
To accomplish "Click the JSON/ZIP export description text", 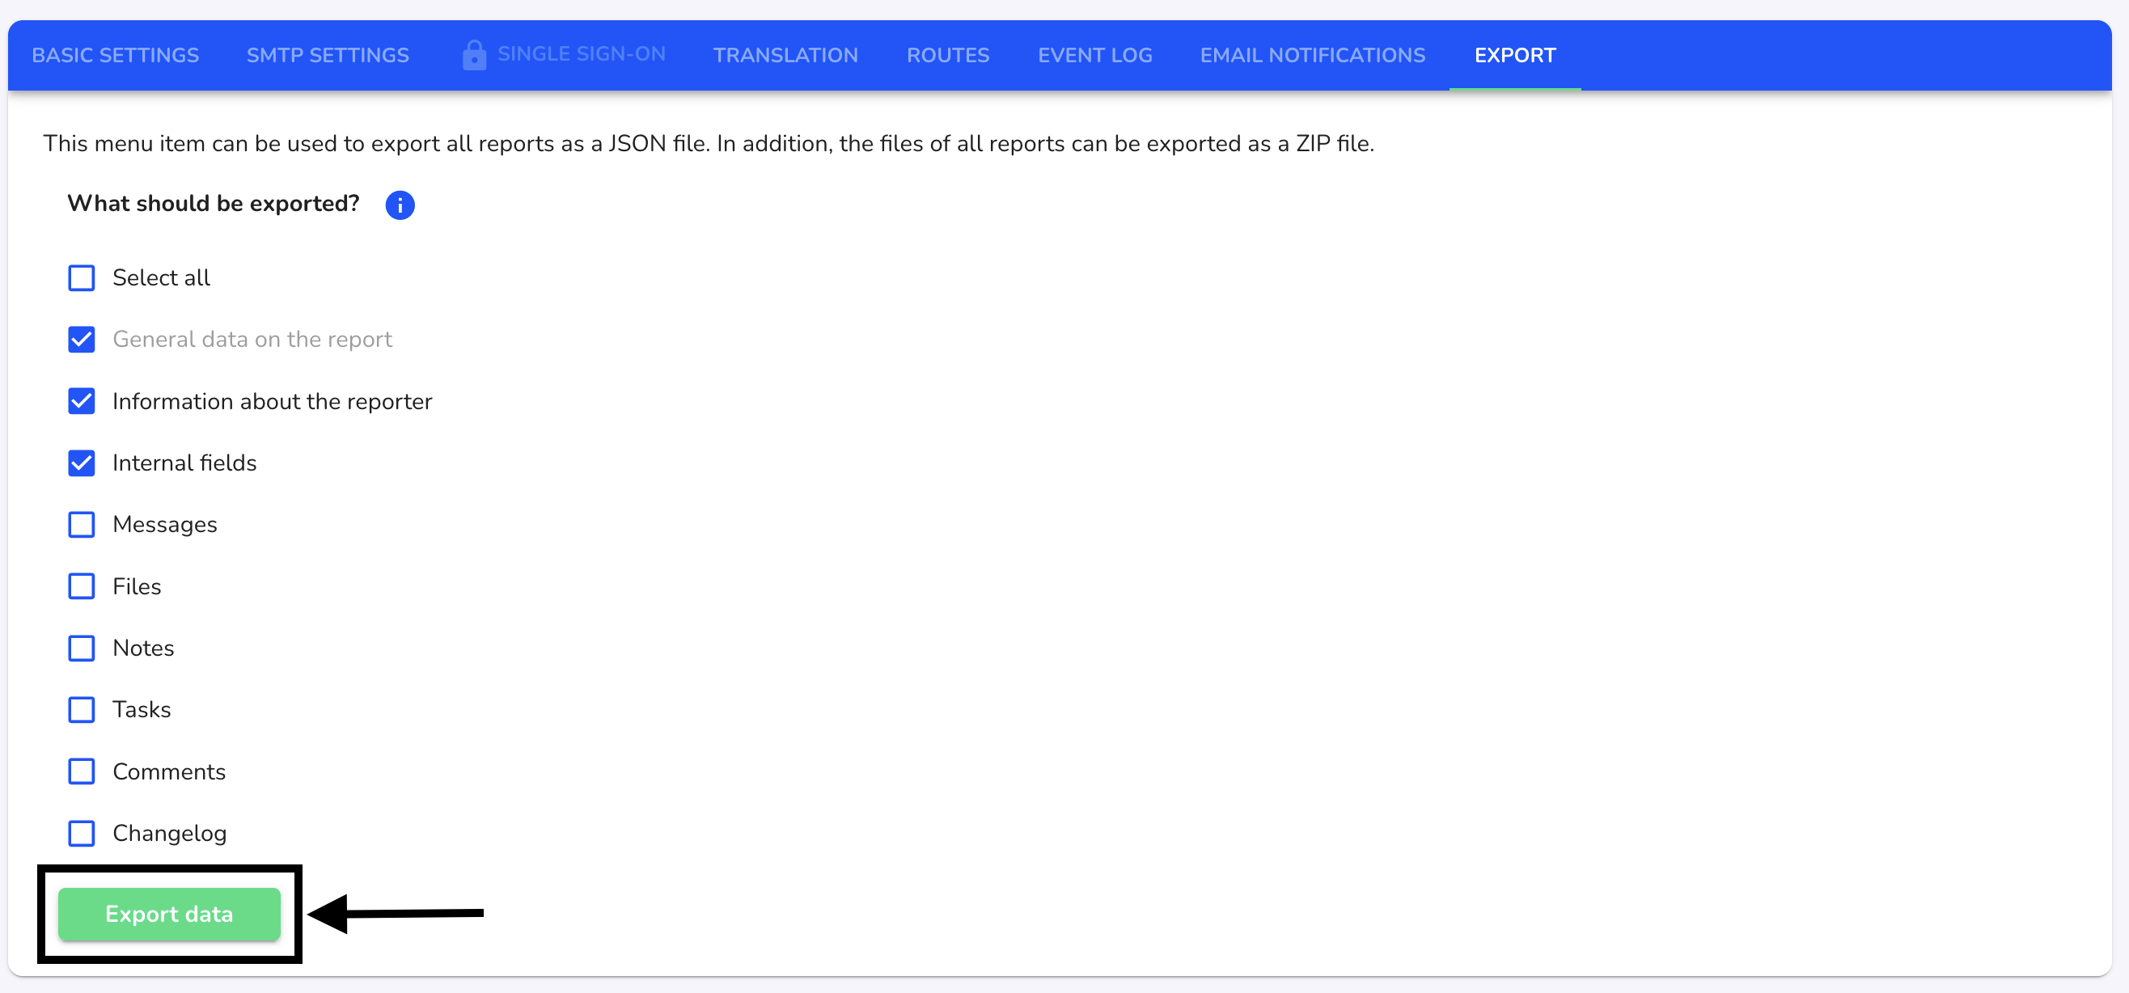I will 709,144.
